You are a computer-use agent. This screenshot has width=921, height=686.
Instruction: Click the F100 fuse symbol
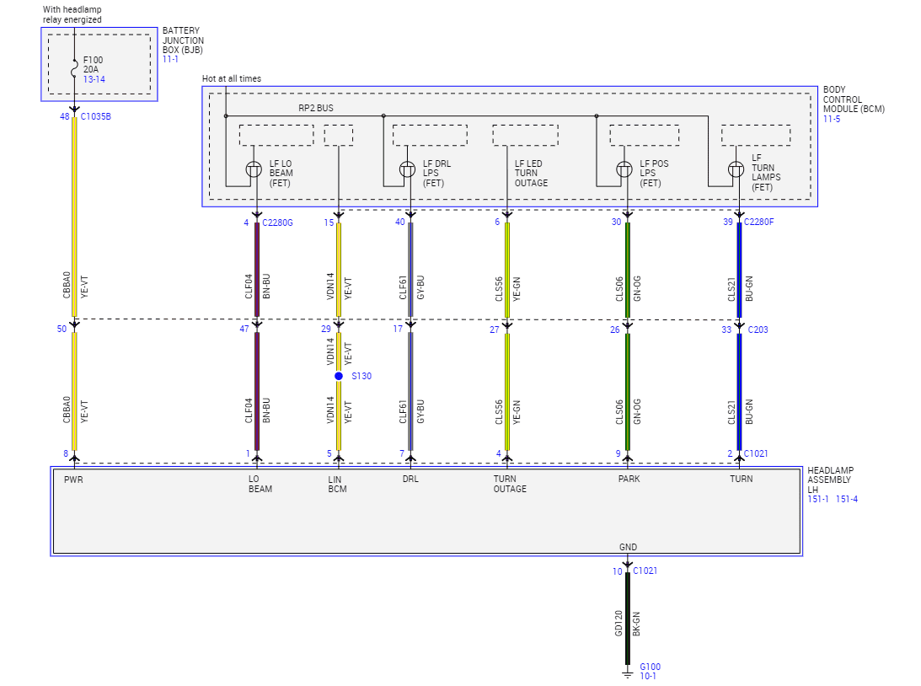pyautogui.click(x=75, y=69)
